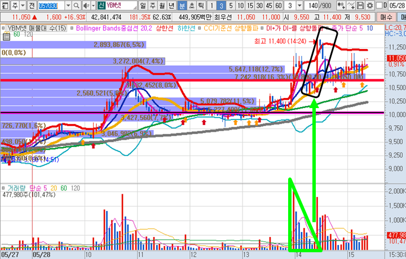Select the 일 daily period button
This screenshot has height=259, width=406.
tap(143, 6)
